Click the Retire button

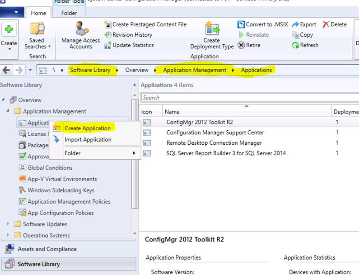[x=249, y=45]
